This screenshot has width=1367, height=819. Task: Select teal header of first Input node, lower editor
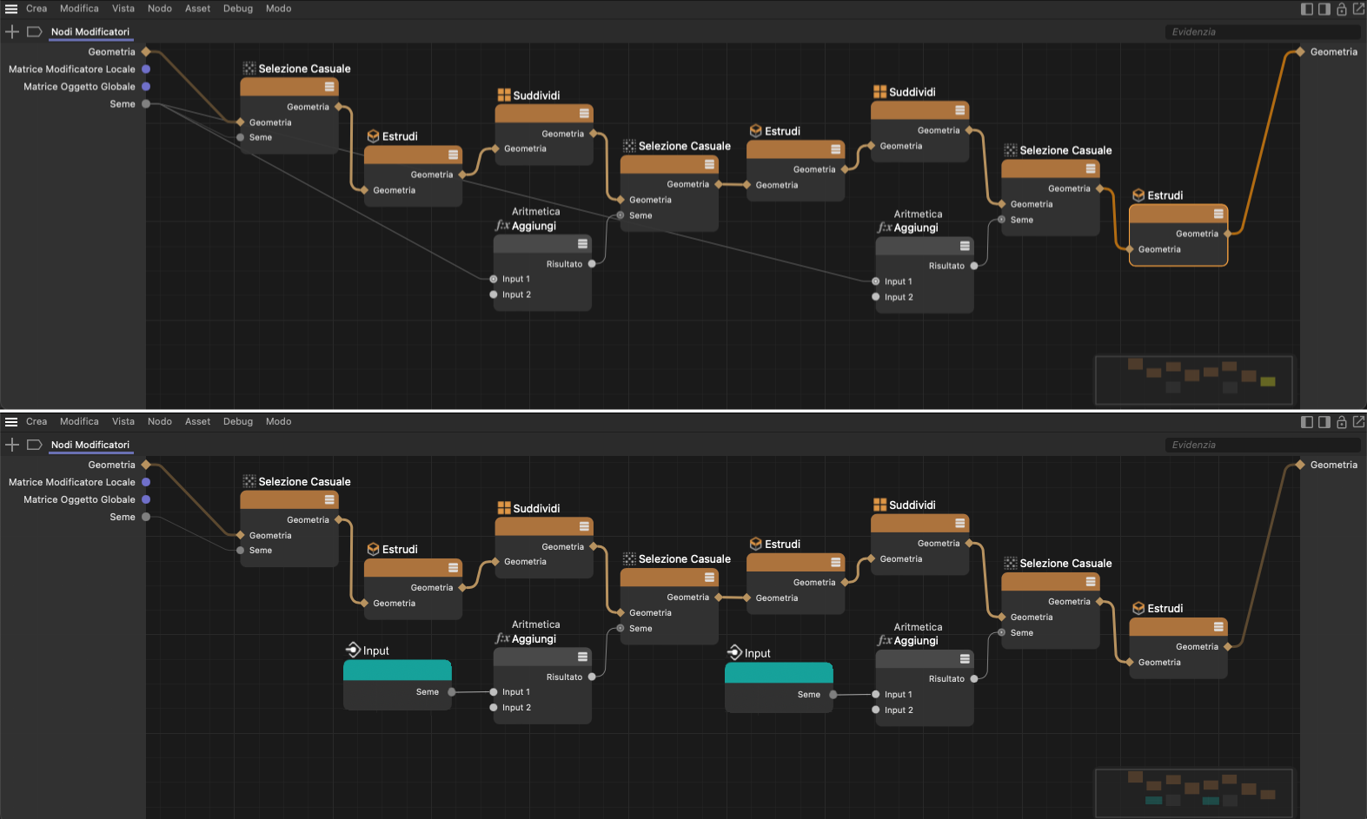[397, 670]
